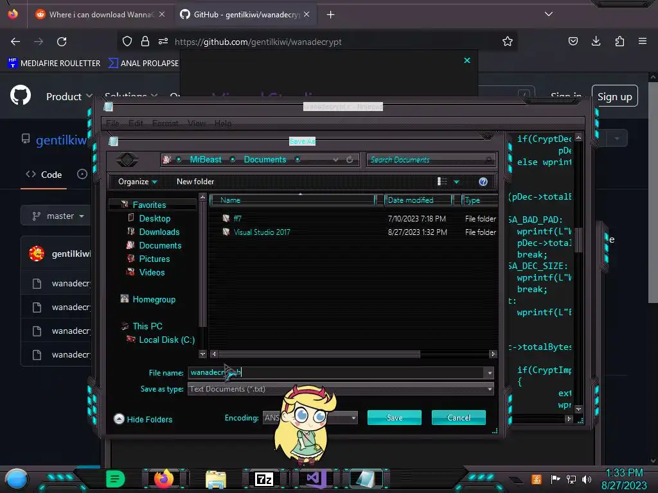Open the Organize dropdown menu

click(x=138, y=182)
